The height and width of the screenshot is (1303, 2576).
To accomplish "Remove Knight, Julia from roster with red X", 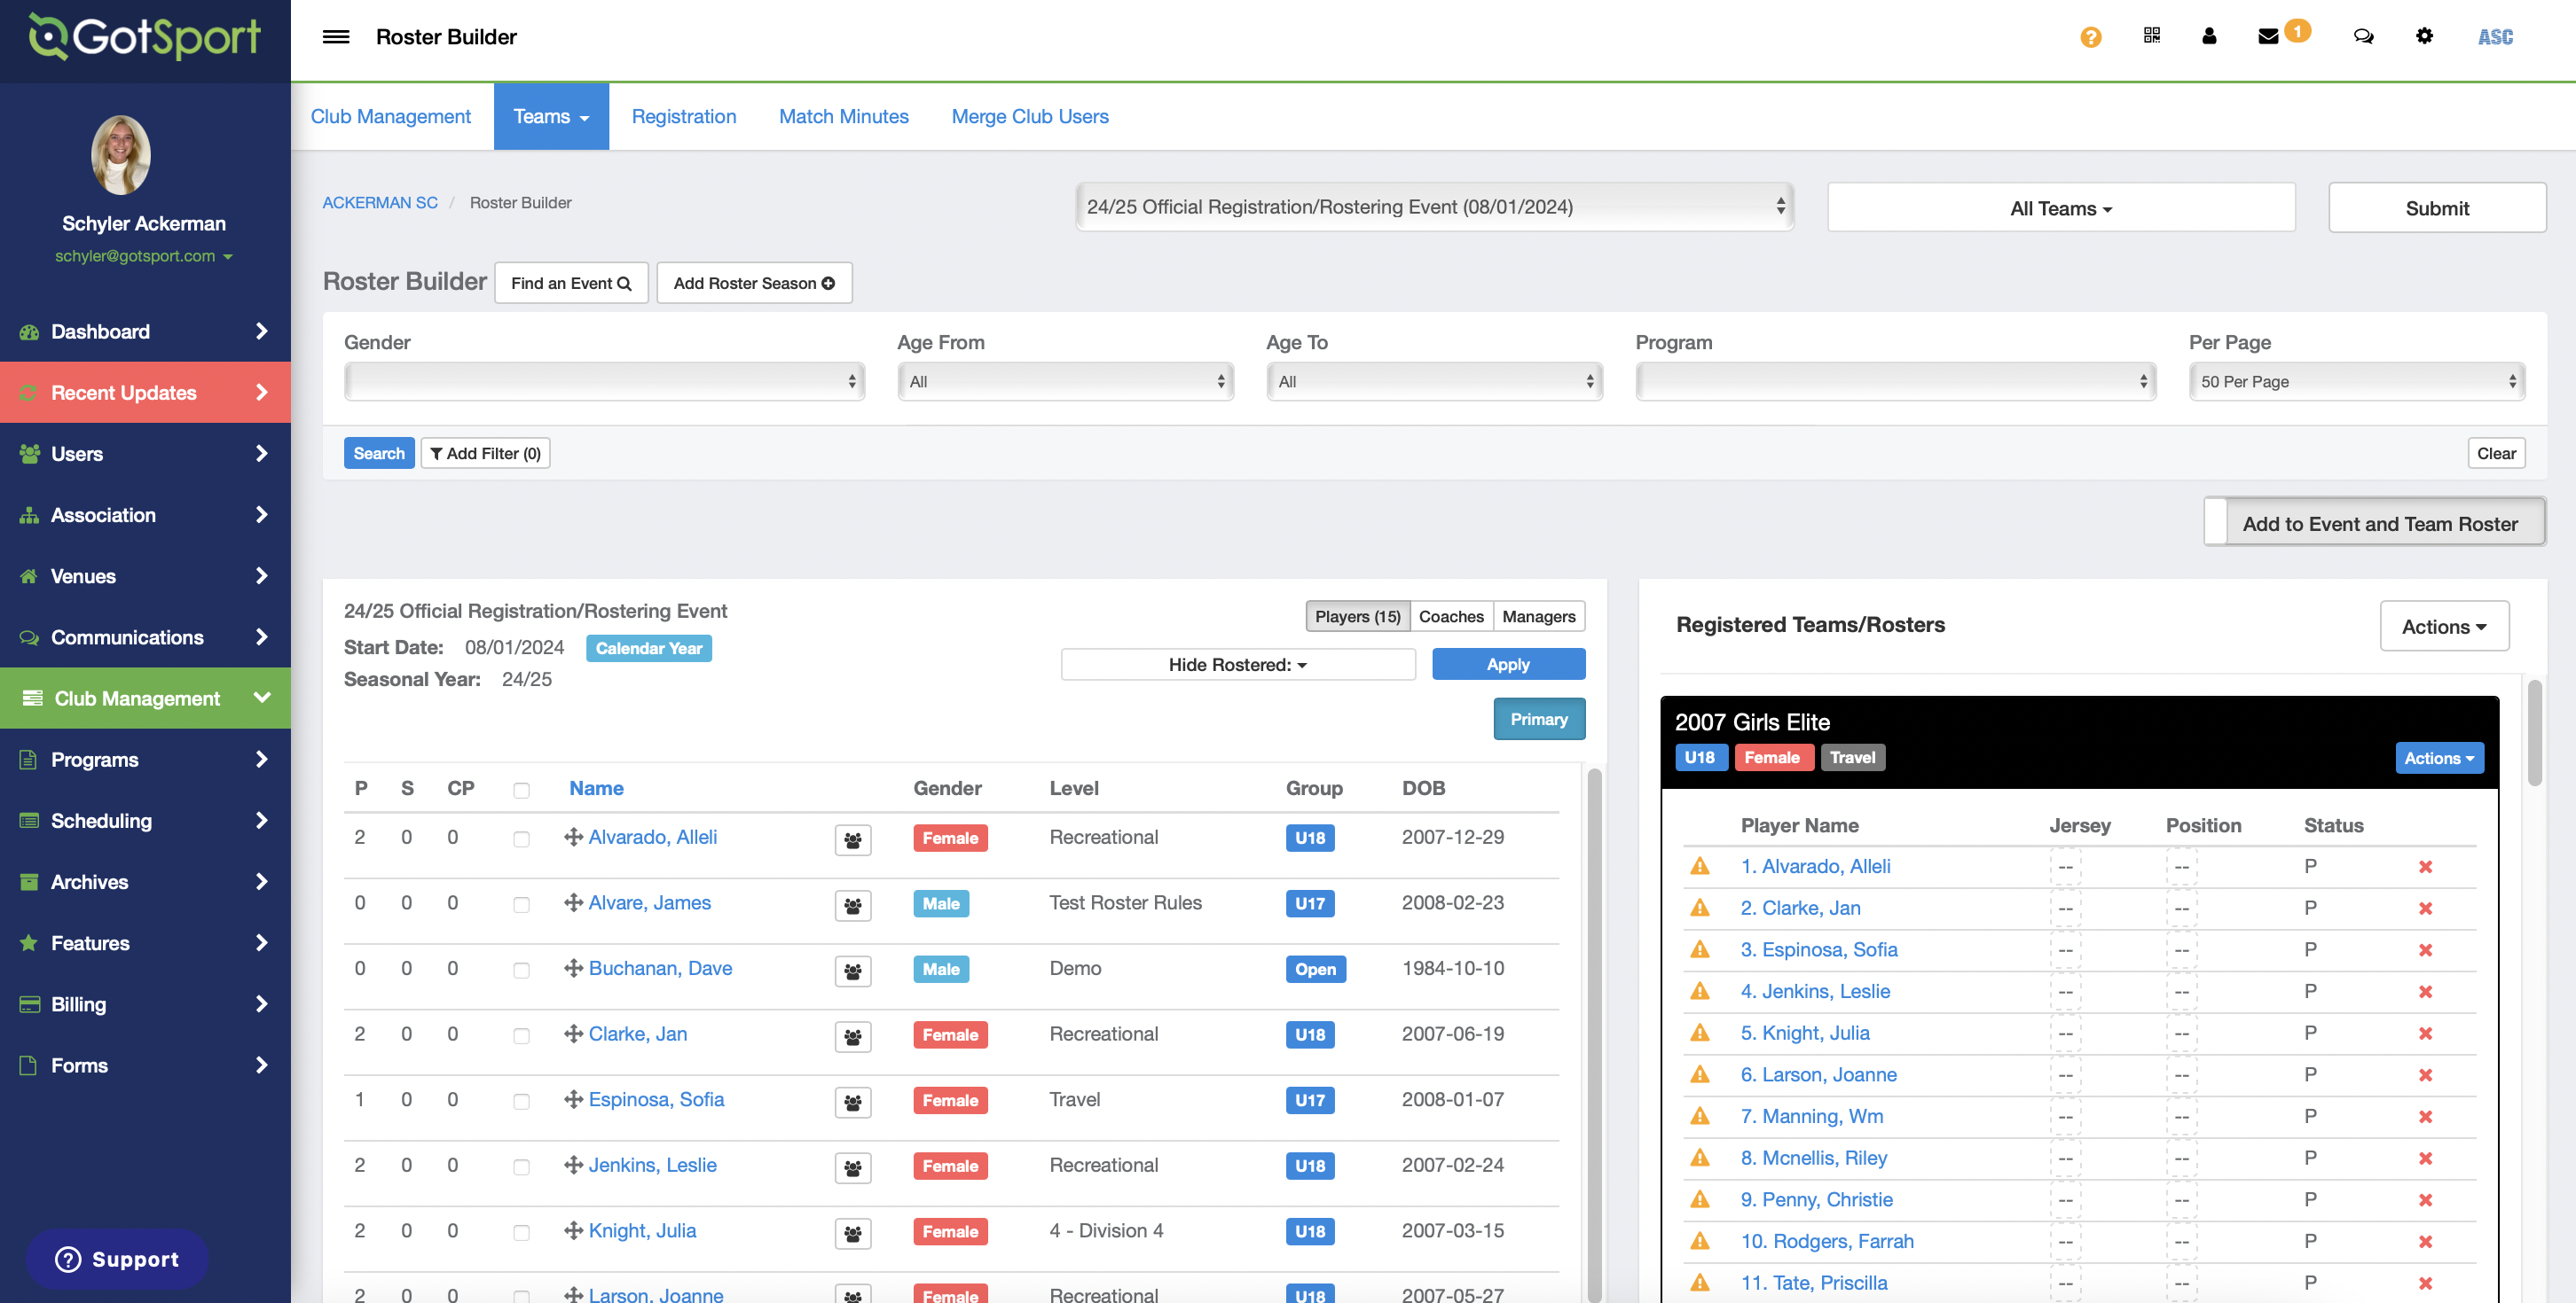I will [x=2425, y=1034].
